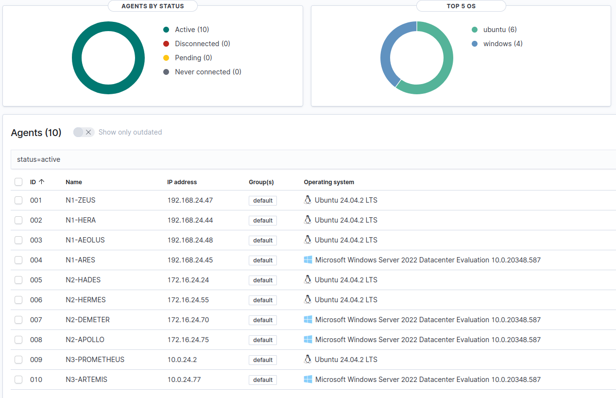Viewport: 616px width, 398px height.
Task: Click the Windows logo icon for N2-APOLLO
Action: (308, 340)
